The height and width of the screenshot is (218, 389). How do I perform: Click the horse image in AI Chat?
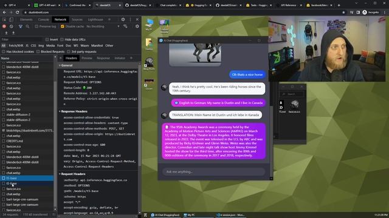tap(195, 55)
